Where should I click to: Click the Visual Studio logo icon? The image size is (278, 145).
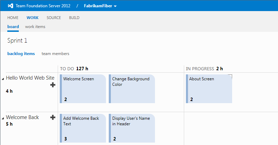(x=10, y=6)
